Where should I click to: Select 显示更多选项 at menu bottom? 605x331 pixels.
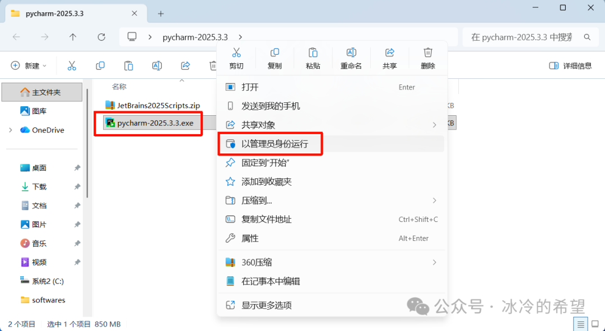tap(266, 305)
